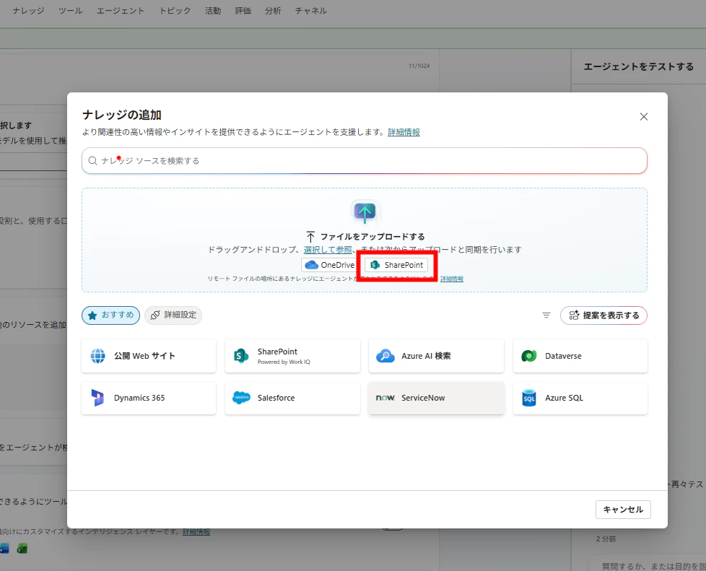706x571 pixels.
Task: Open the トピック tab in the background page
Action: tap(175, 11)
